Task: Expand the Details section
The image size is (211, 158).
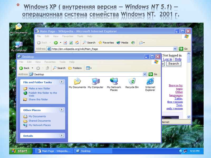Action: tap(61, 136)
